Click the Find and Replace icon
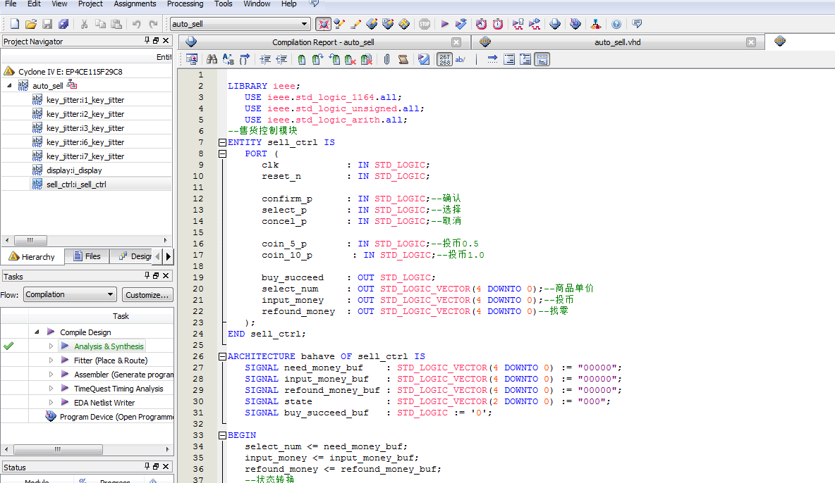This screenshot has height=483, width=835. click(x=228, y=60)
